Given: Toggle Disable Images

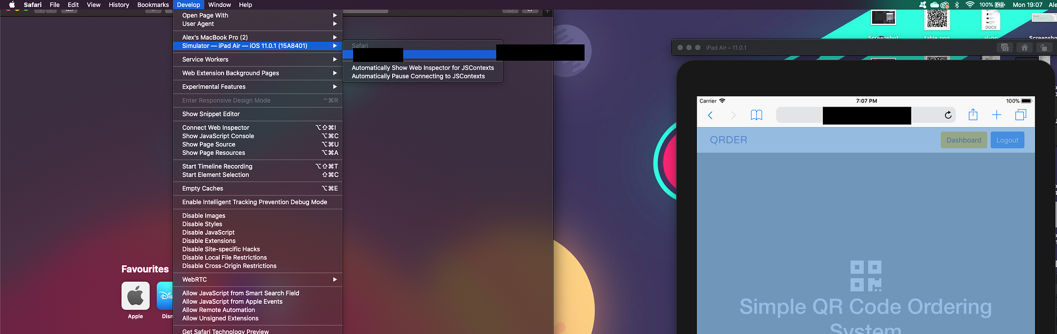Looking at the screenshot, I should (x=257, y=216).
